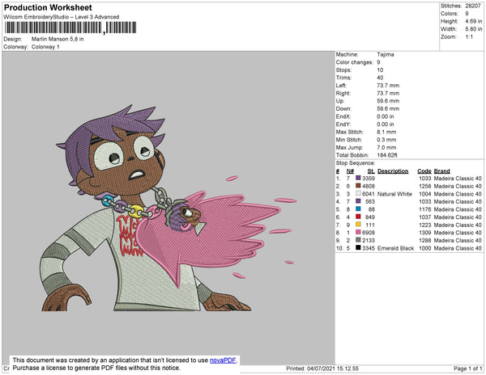Click the Machine value 'Tajima'

[386, 54]
